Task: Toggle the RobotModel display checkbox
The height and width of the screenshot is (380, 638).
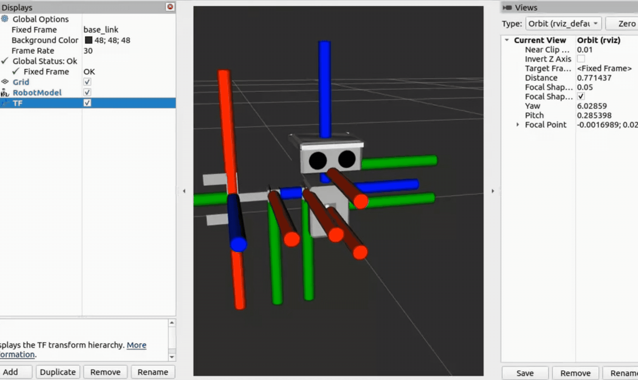Action: pos(87,92)
